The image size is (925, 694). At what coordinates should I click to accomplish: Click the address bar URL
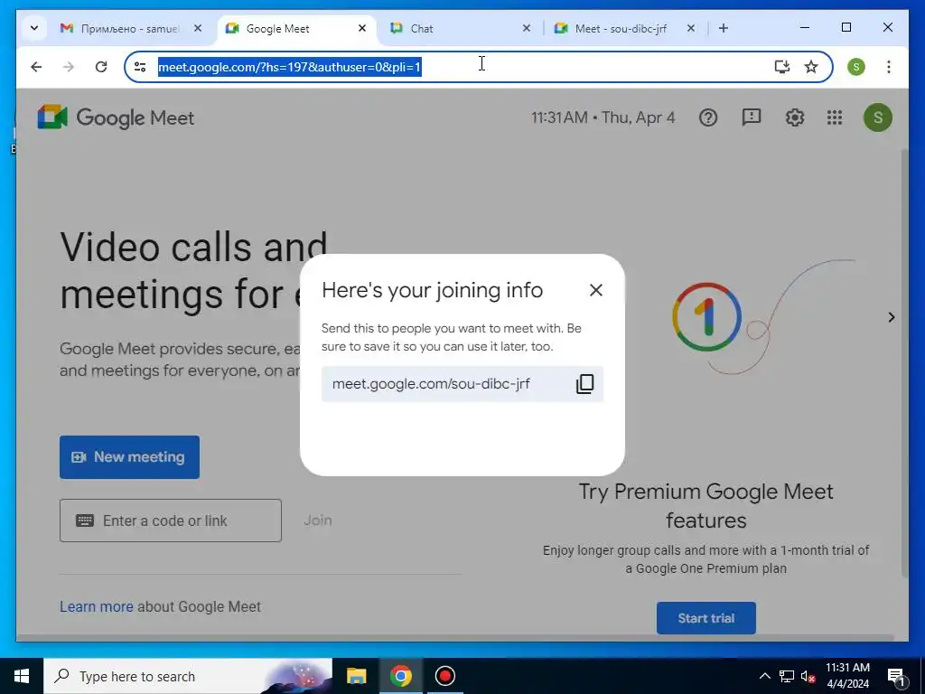click(289, 67)
